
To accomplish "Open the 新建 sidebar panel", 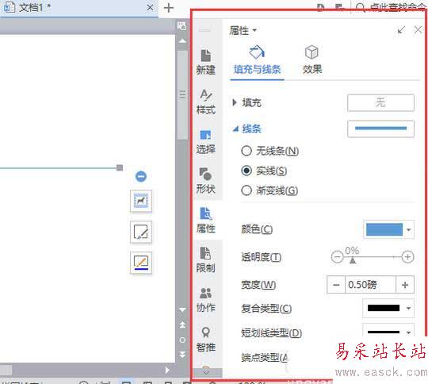I will point(206,63).
